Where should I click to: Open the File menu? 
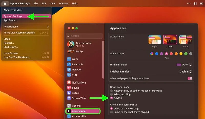point(36,3)
